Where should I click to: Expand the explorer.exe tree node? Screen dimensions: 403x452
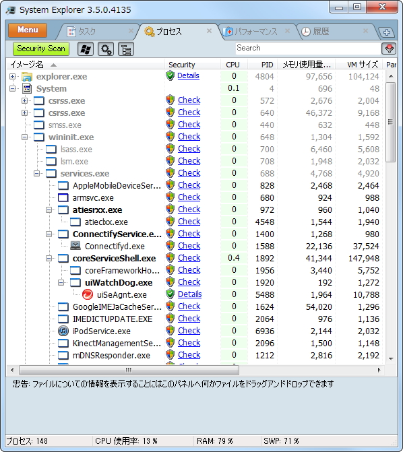(x=12, y=76)
